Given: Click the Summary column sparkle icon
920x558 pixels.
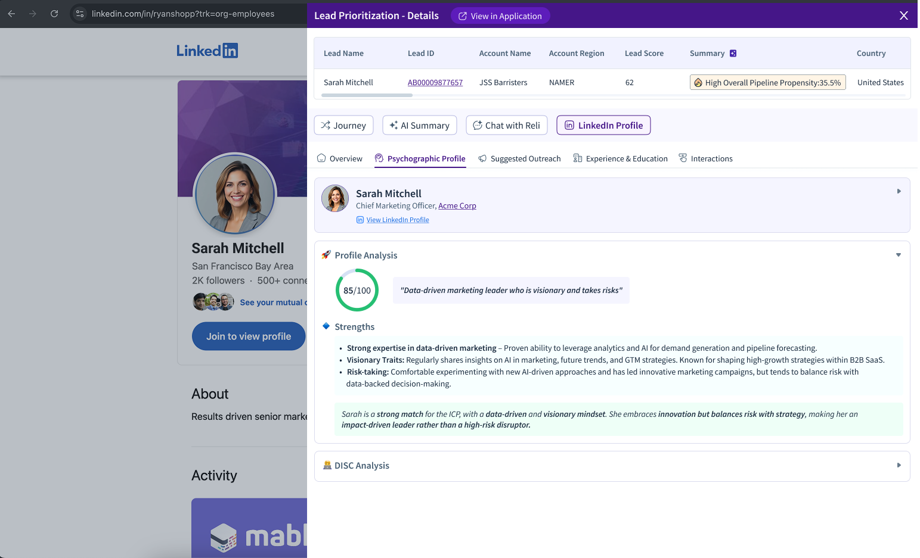Looking at the screenshot, I should click(x=733, y=53).
